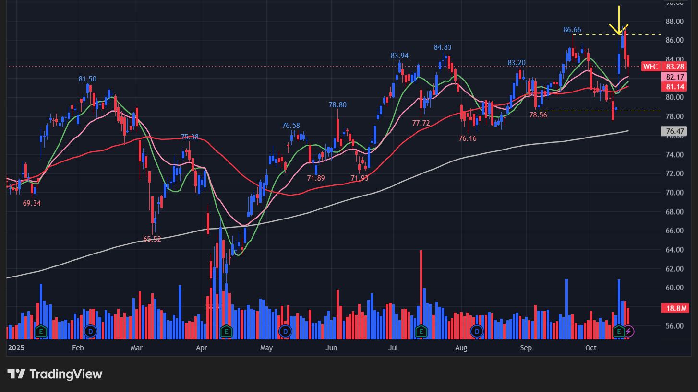Click the WFC symbol label

(650, 67)
